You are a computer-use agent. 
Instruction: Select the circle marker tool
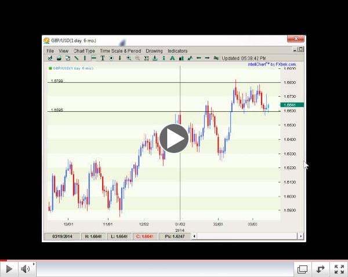[111, 58]
